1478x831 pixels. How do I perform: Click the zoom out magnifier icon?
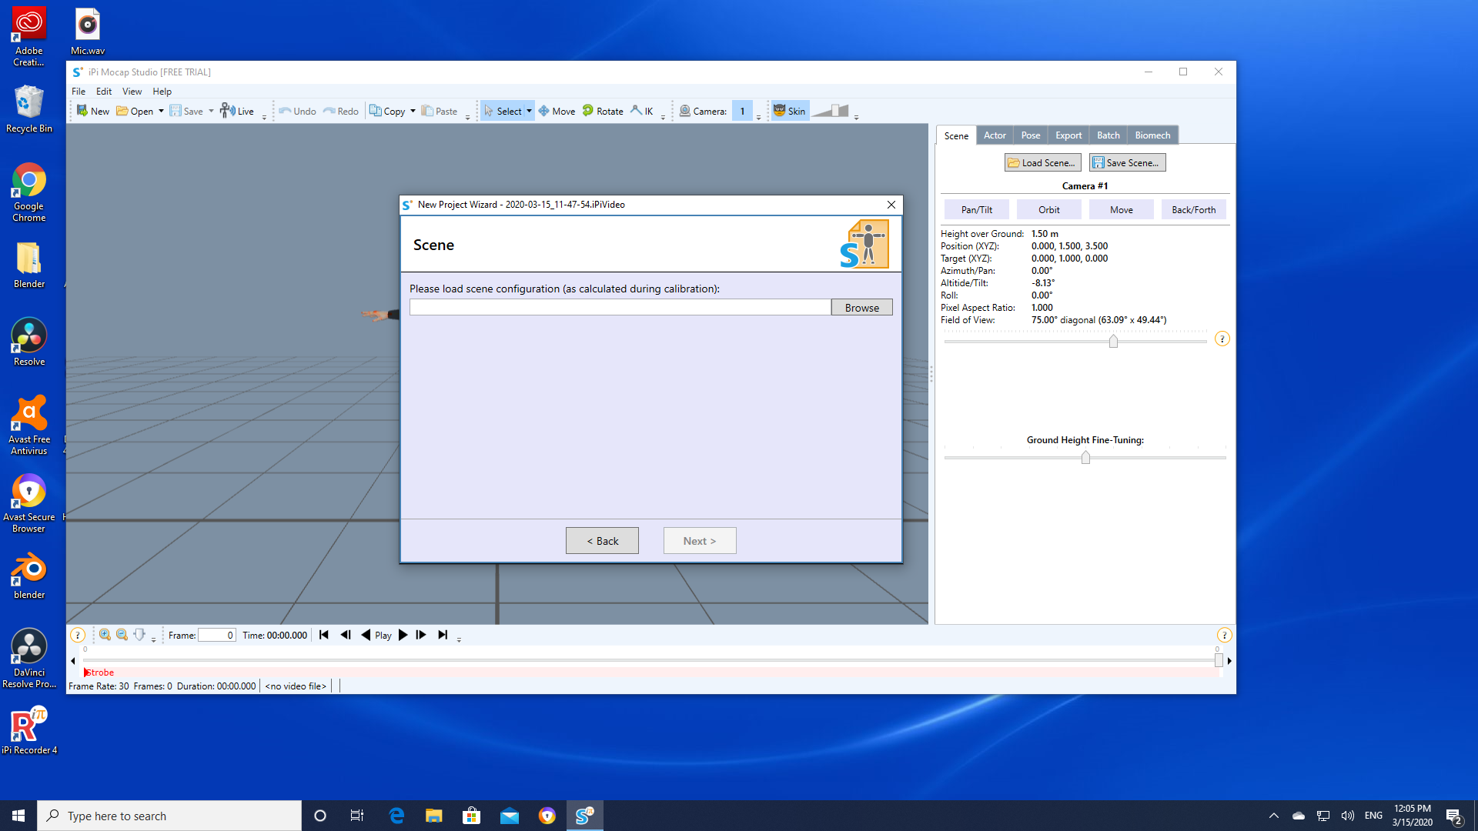[122, 635]
